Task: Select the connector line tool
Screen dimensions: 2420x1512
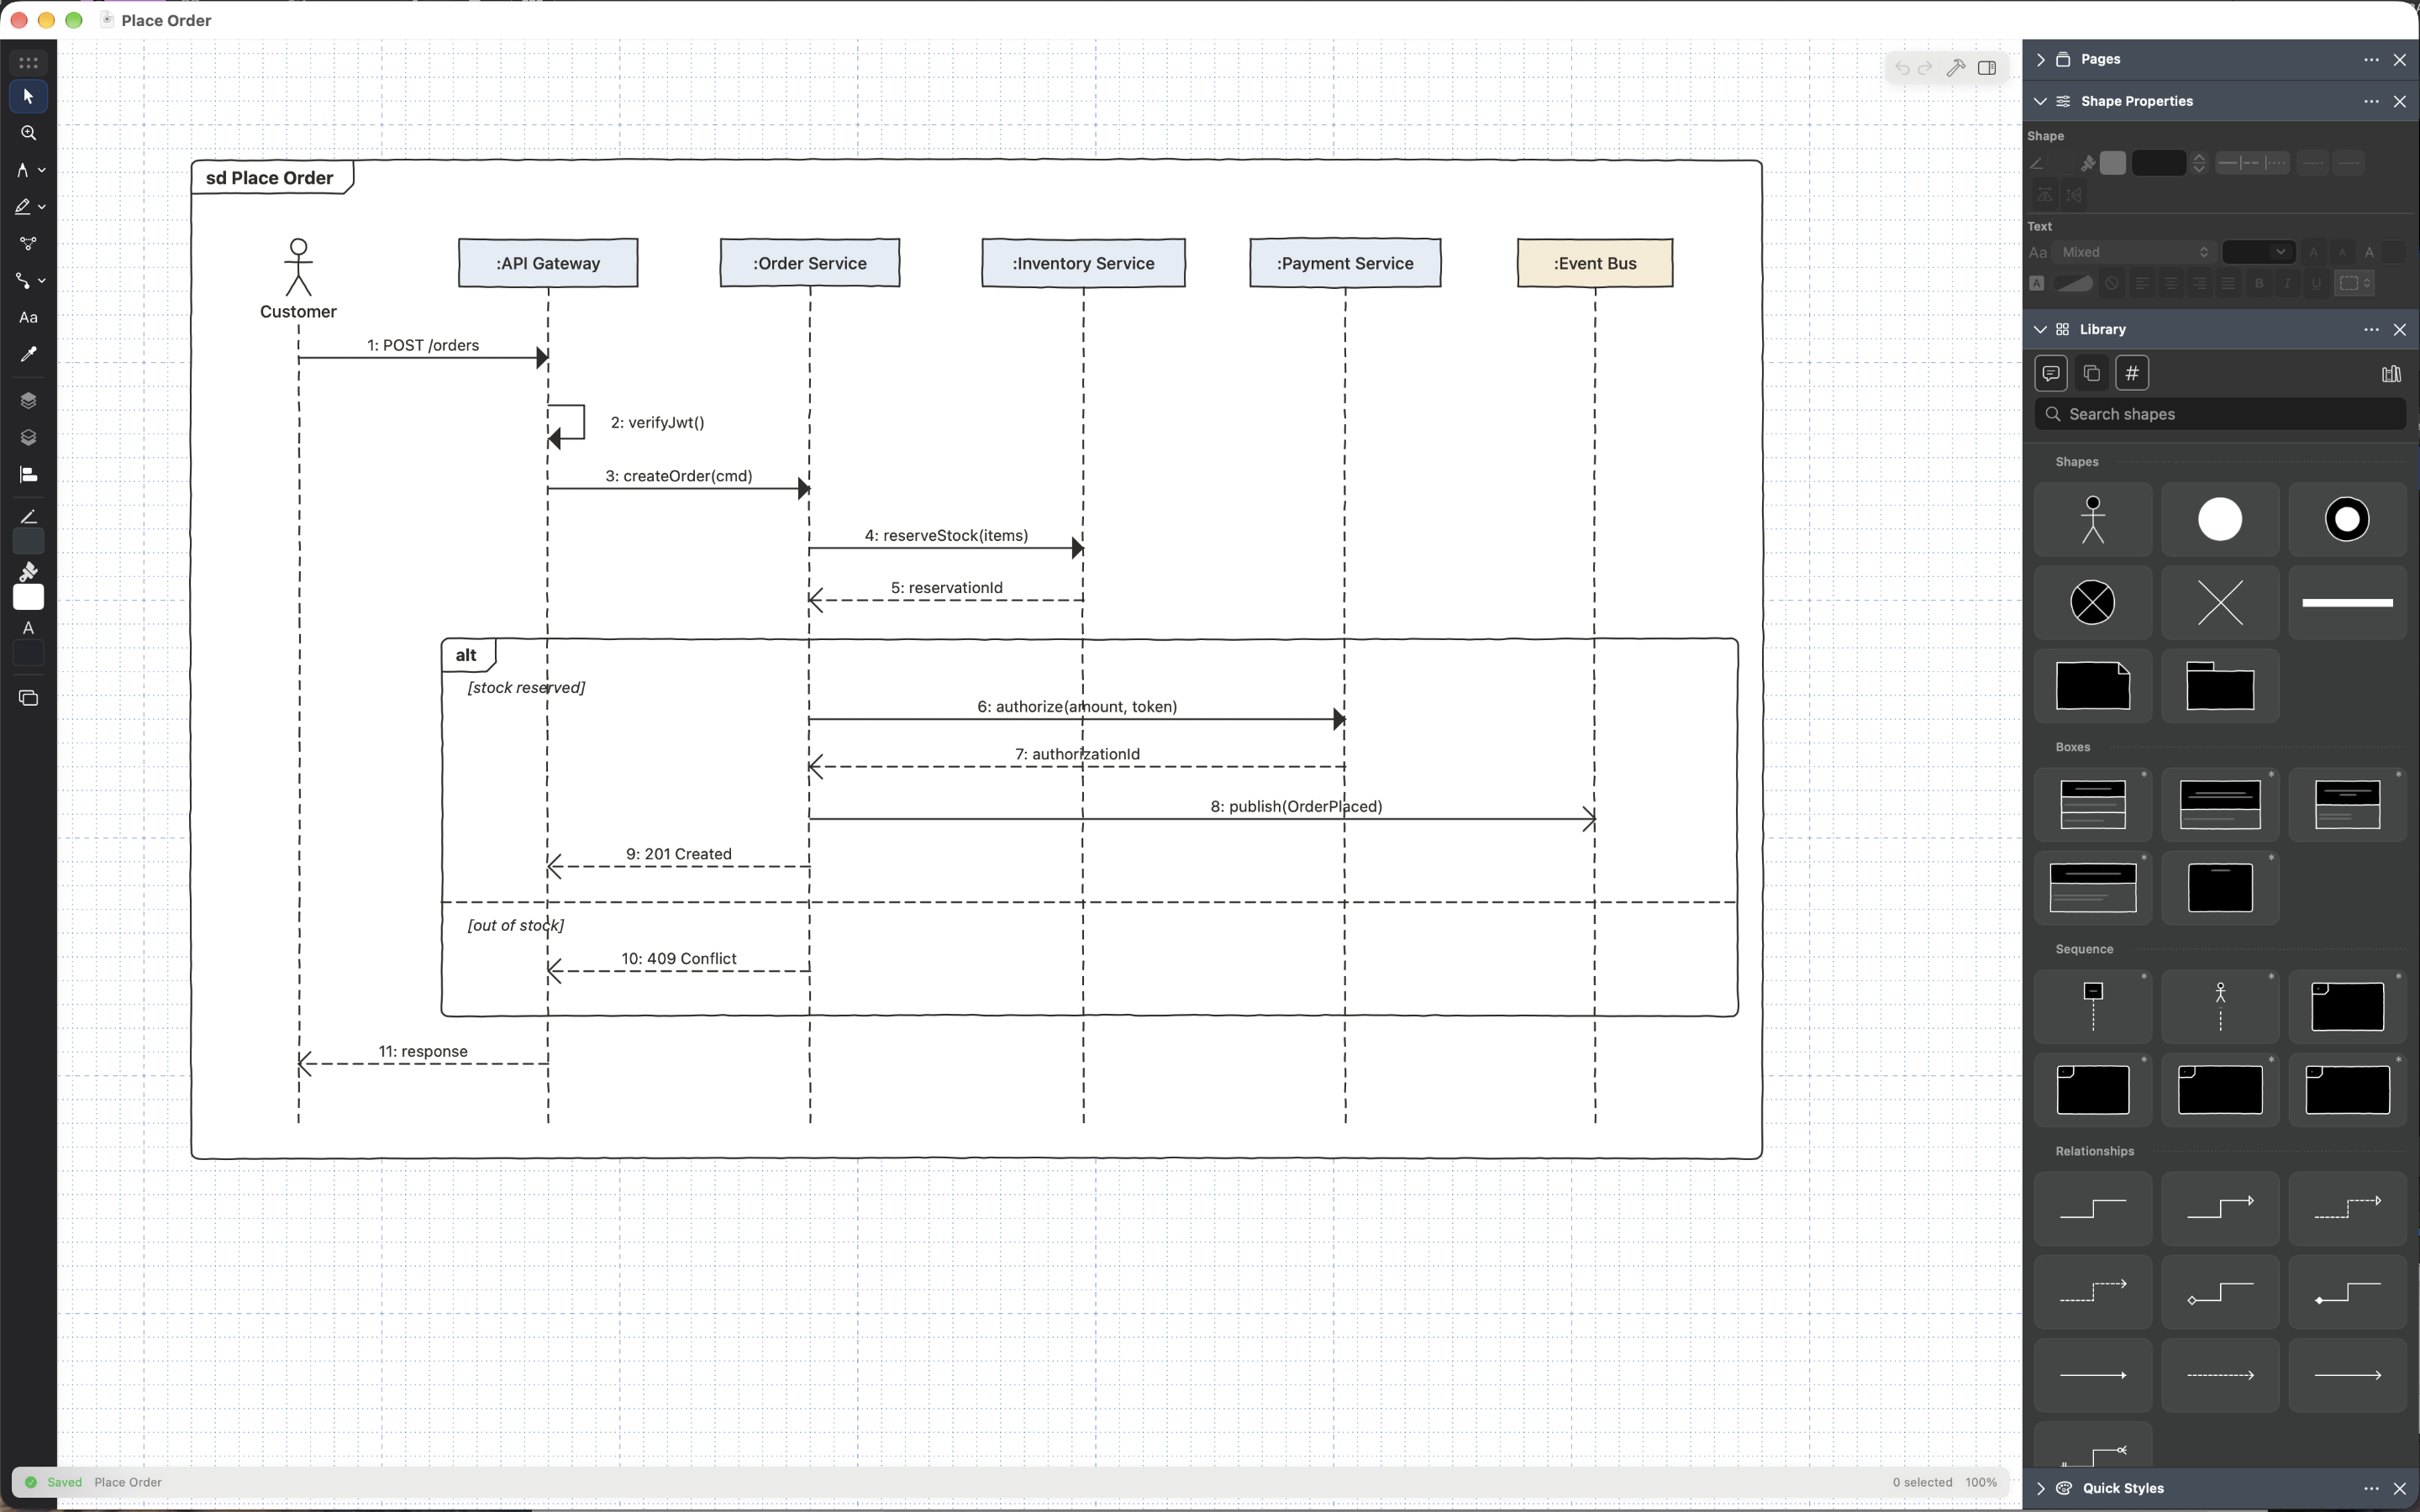Action: [22, 281]
